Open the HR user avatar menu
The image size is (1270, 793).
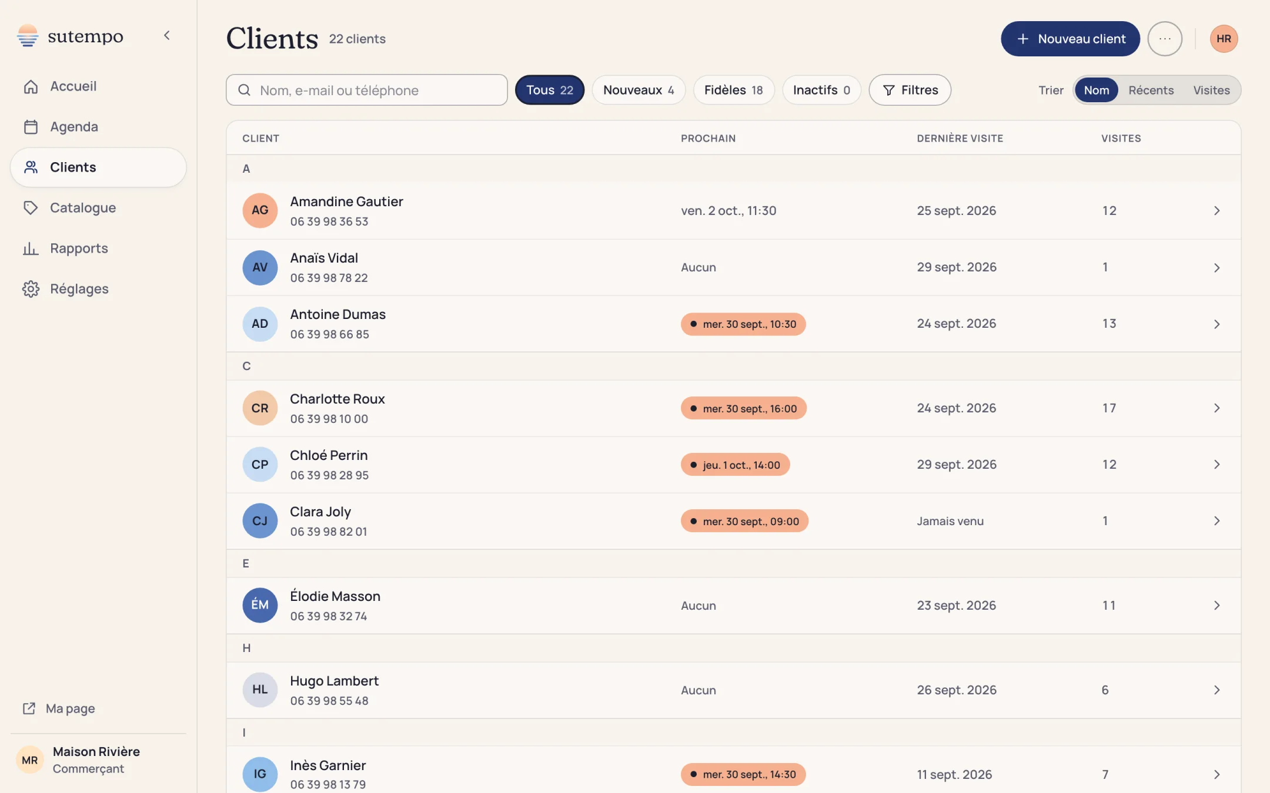[x=1224, y=39]
